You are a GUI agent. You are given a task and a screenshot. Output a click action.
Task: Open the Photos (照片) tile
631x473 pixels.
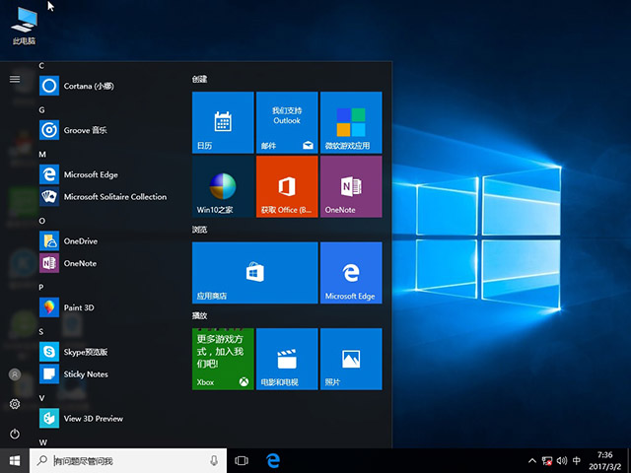coord(350,359)
